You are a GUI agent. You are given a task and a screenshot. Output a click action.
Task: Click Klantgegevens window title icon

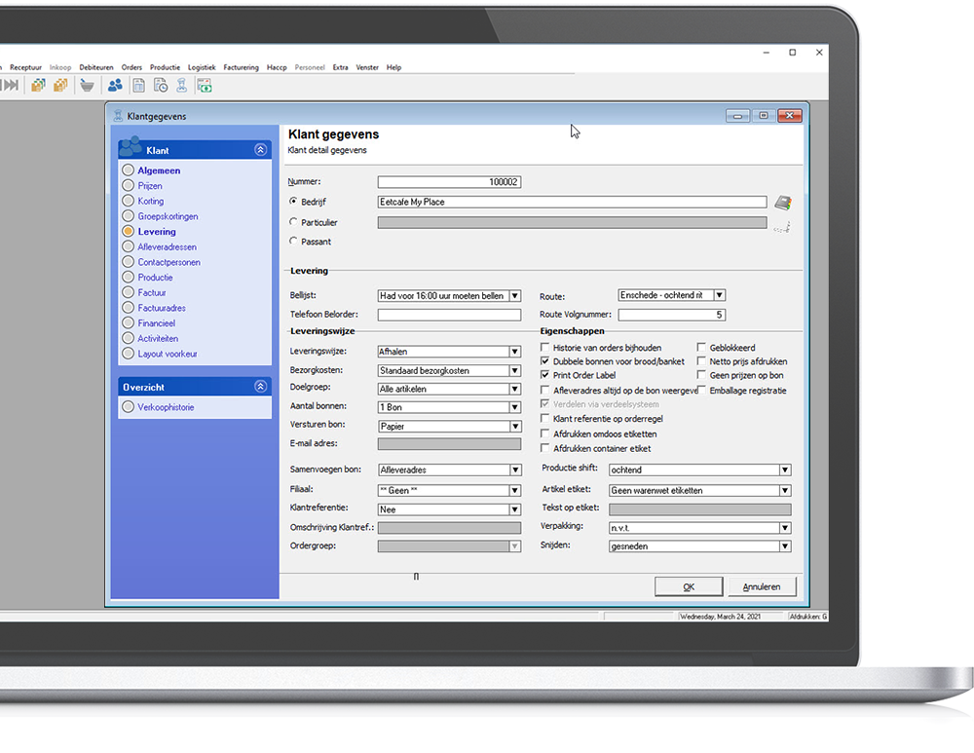(118, 116)
